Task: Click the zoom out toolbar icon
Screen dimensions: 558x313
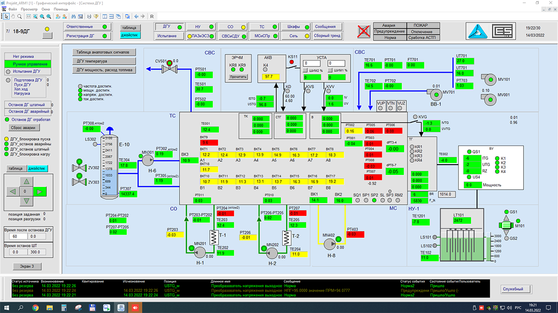Action: coord(42,17)
